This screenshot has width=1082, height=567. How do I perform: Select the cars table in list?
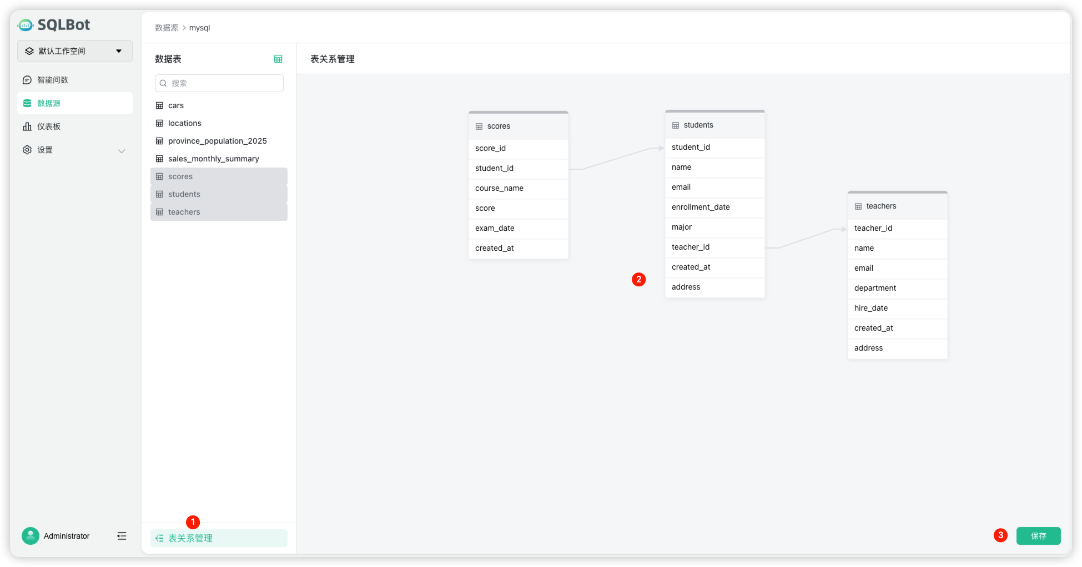[176, 105]
